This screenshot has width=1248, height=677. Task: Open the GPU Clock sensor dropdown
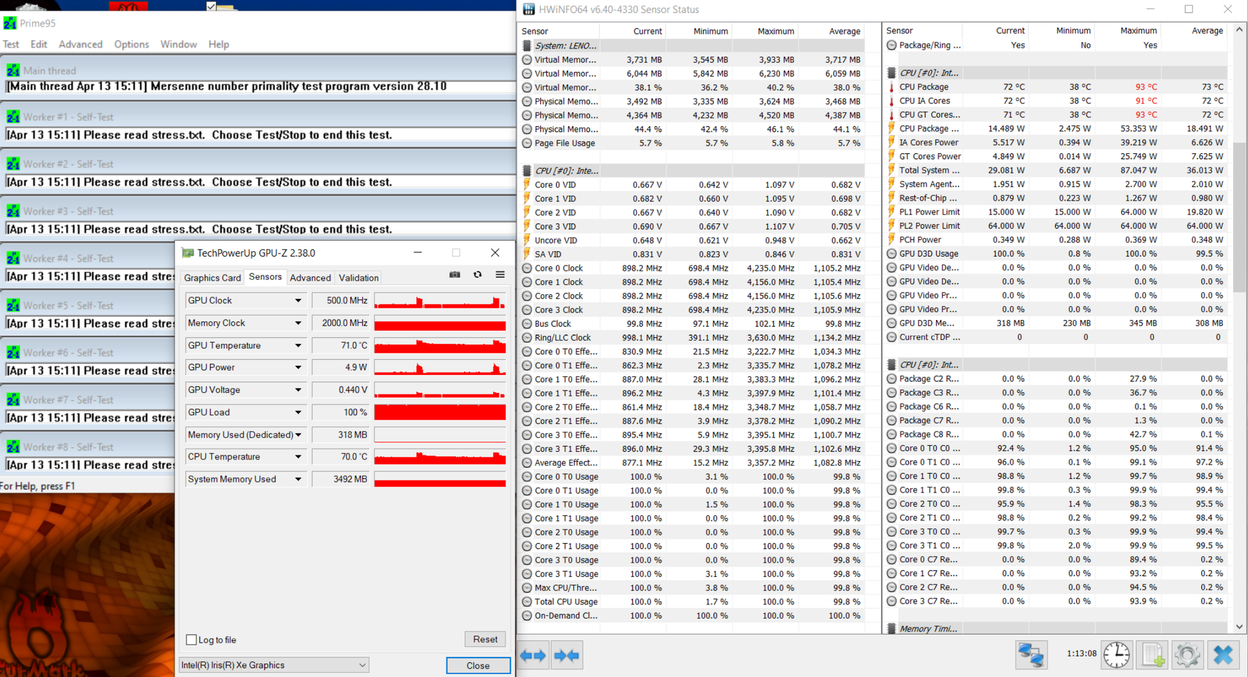pyautogui.click(x=298, y=301)
